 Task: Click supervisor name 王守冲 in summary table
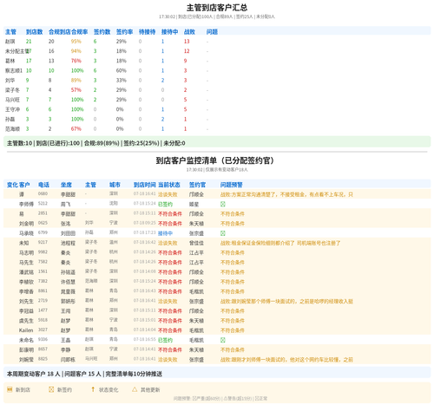coord(12,109)
